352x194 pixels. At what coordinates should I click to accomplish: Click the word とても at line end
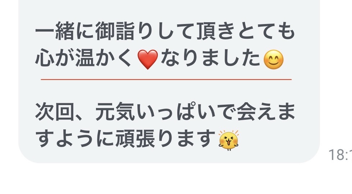click(x=266, y=31)
